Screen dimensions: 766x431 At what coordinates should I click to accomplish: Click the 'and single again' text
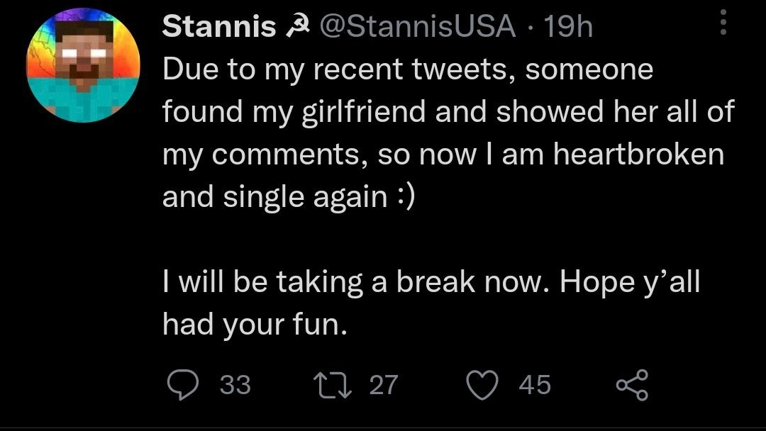pyautogui.click(x=274, y=198)
